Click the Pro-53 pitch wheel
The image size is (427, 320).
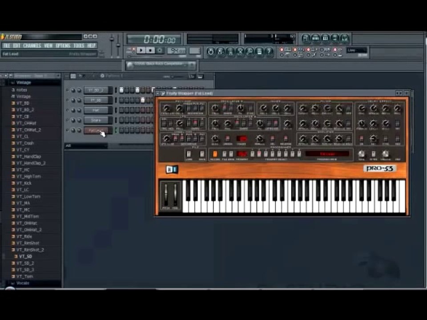(166, 195)
